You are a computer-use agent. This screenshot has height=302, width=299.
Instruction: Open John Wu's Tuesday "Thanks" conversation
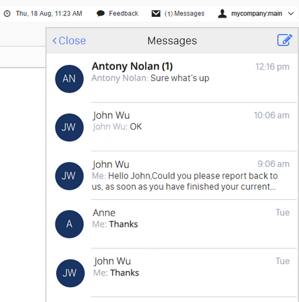[x=172, y=273]
